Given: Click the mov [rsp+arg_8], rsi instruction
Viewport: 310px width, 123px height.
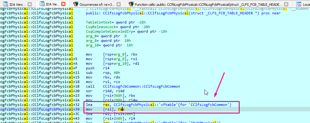Looking at the screenshot, I should 112,59.
